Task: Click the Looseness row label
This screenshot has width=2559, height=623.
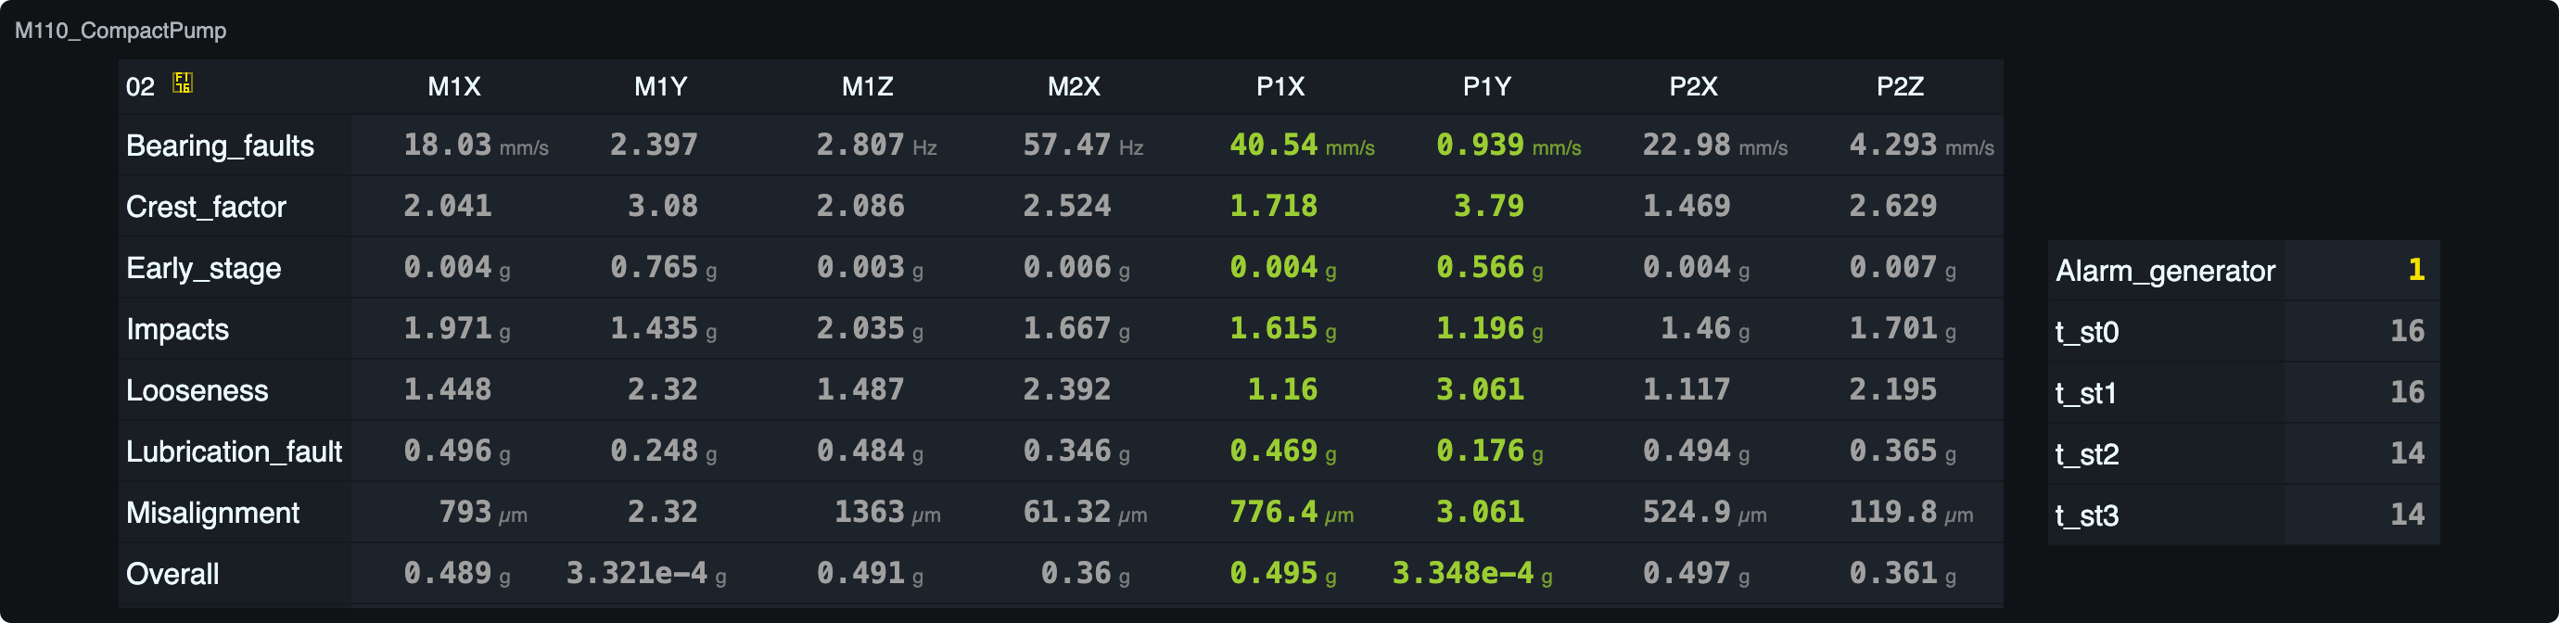Action: pos(197,390)
